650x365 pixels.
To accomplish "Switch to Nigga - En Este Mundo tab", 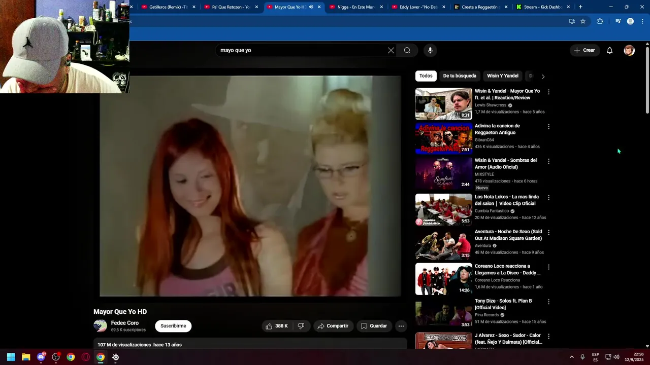I will point(351,7).
